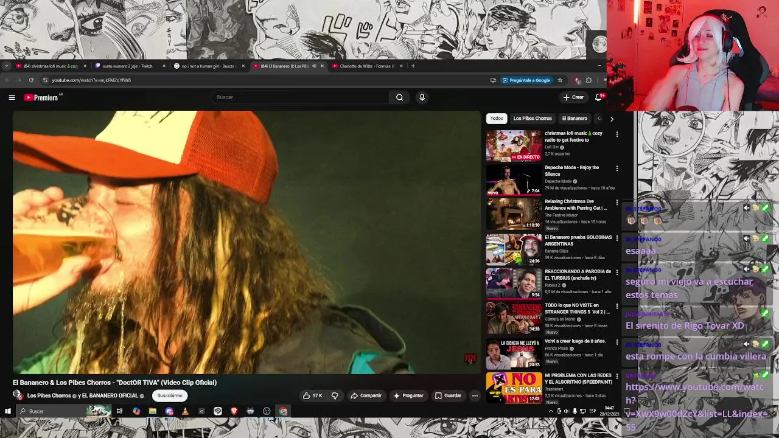Viewport: 779px width, 438px height.
Task: Click Pregúntale a Google button
Action: pos(527,80)
